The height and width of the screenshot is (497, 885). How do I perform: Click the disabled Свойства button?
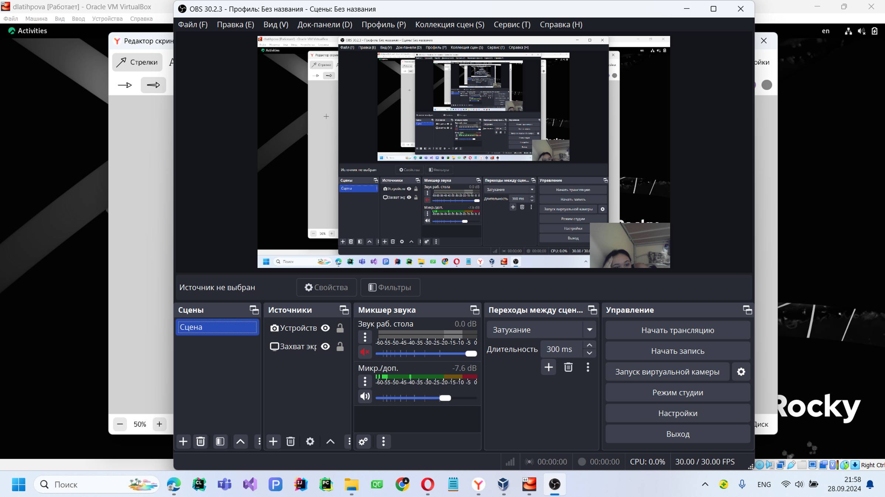tap(326, 287)
